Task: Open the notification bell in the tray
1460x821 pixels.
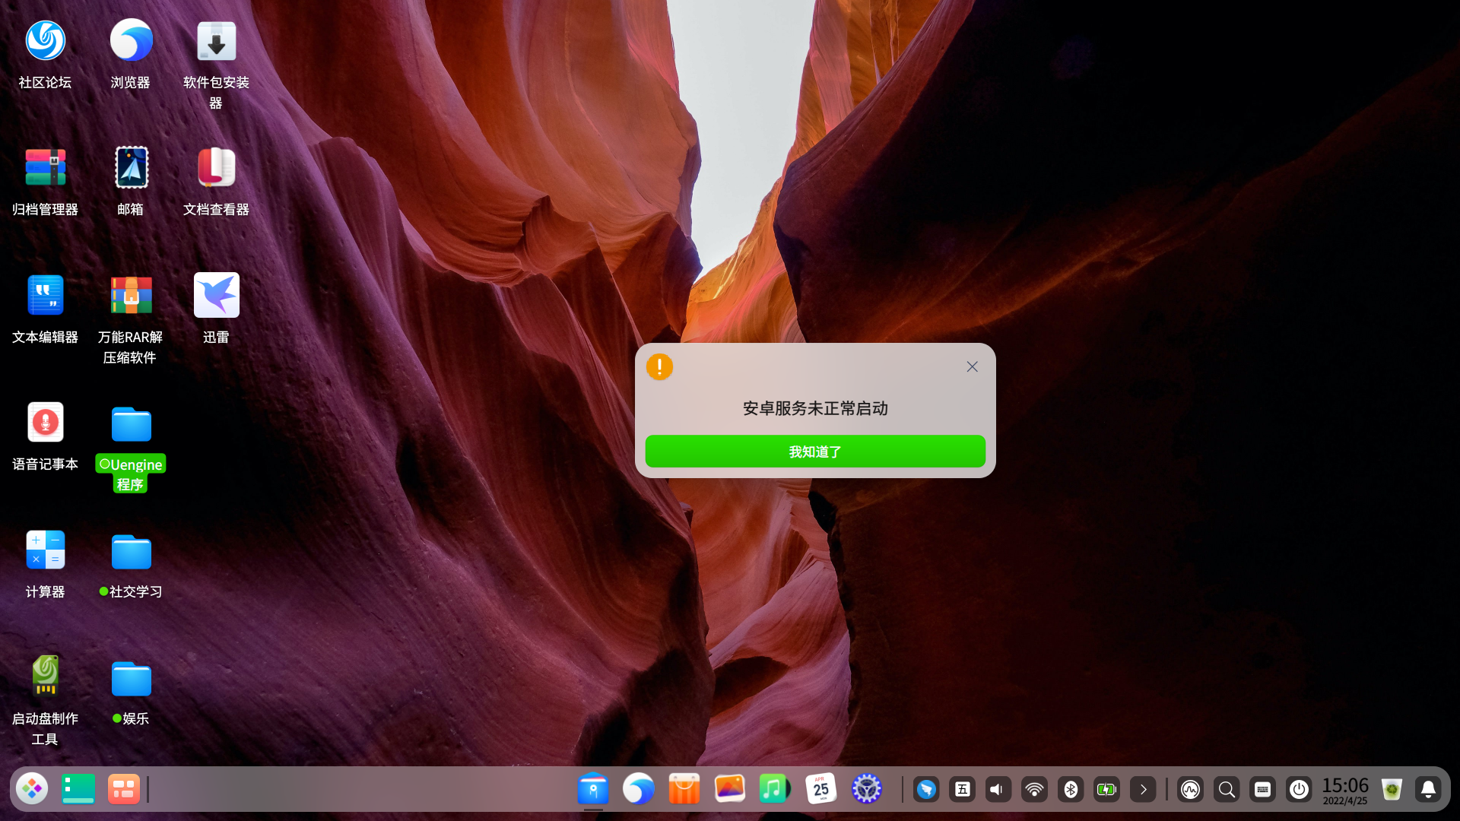Action: click(x=1429, y=788)
